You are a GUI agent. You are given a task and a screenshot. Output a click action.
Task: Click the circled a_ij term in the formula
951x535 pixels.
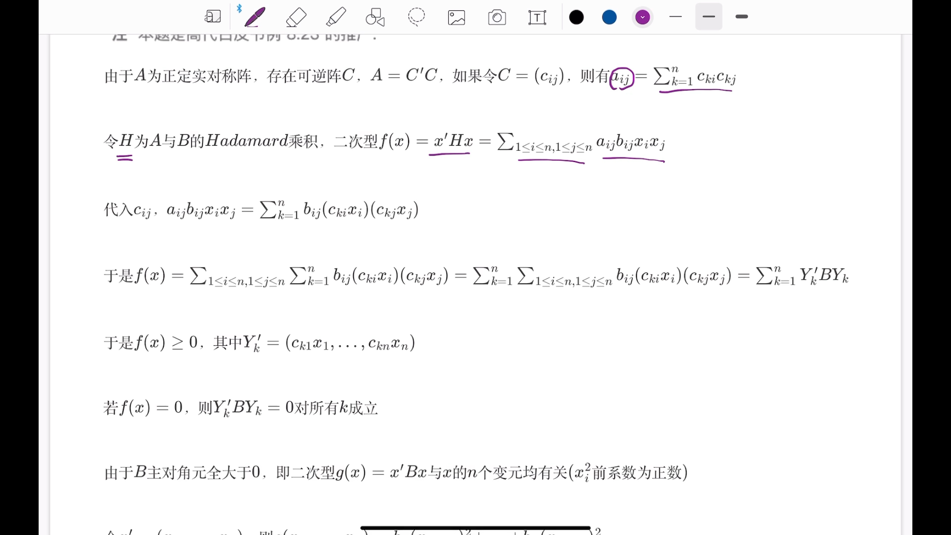[x=622, y=78]
